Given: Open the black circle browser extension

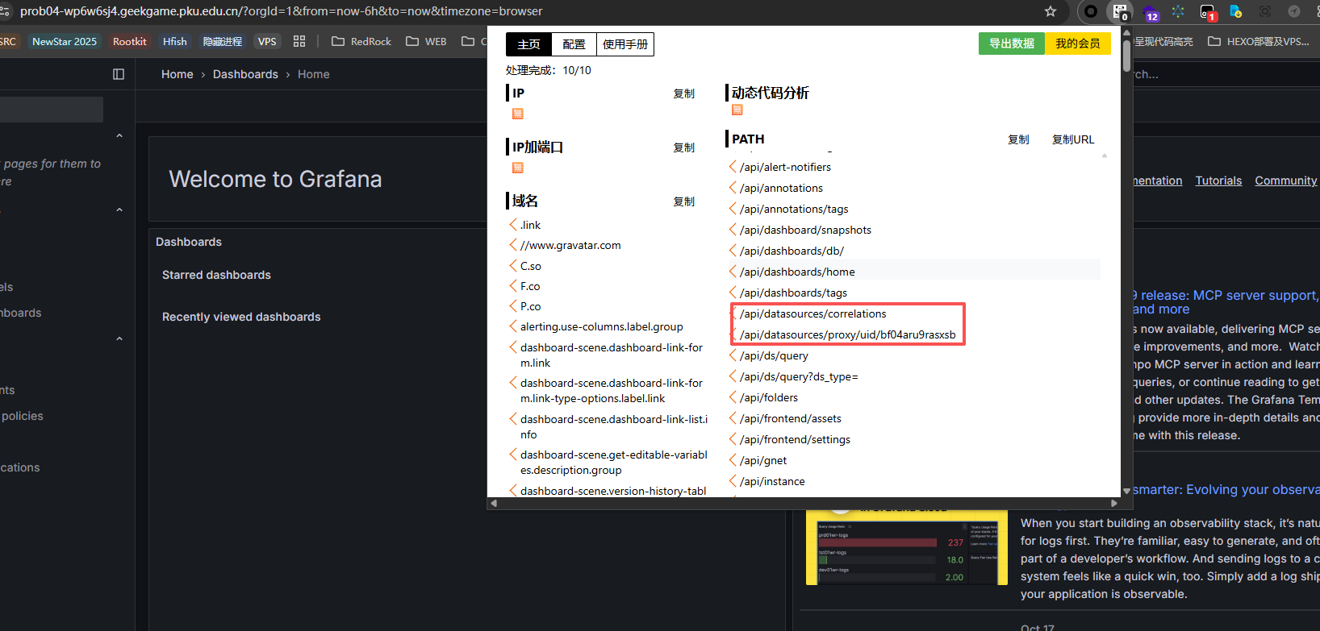Looking at the screenshot, I should click(1091, 11).
